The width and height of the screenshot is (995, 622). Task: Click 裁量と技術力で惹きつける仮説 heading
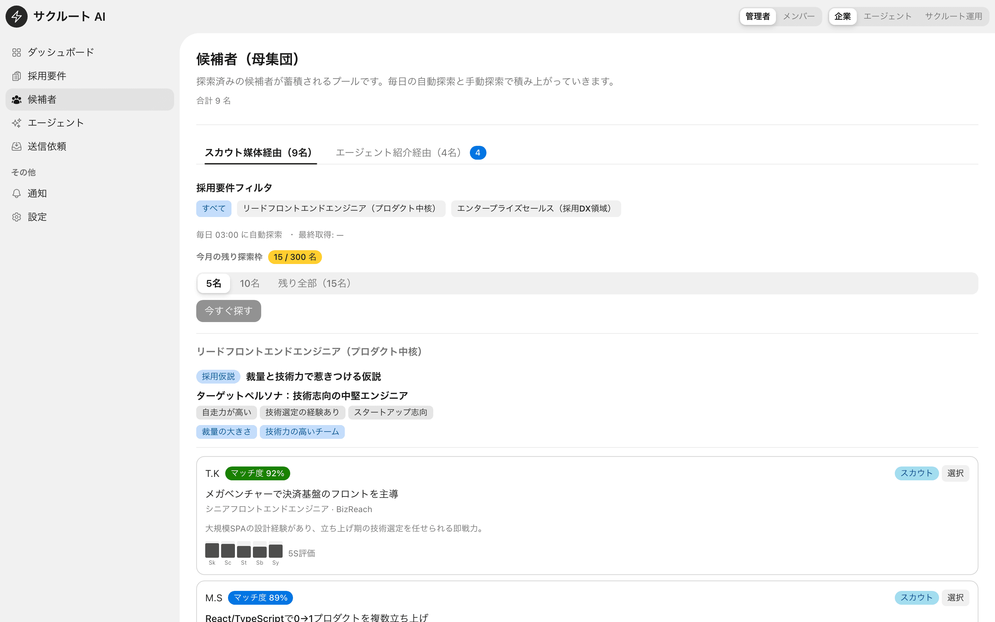313,376
